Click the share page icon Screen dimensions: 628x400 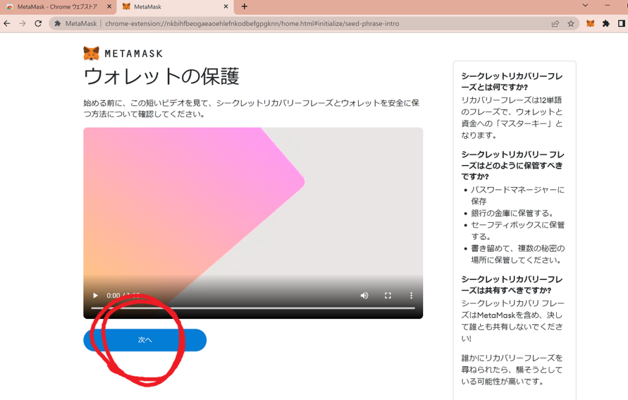(555, 24)
